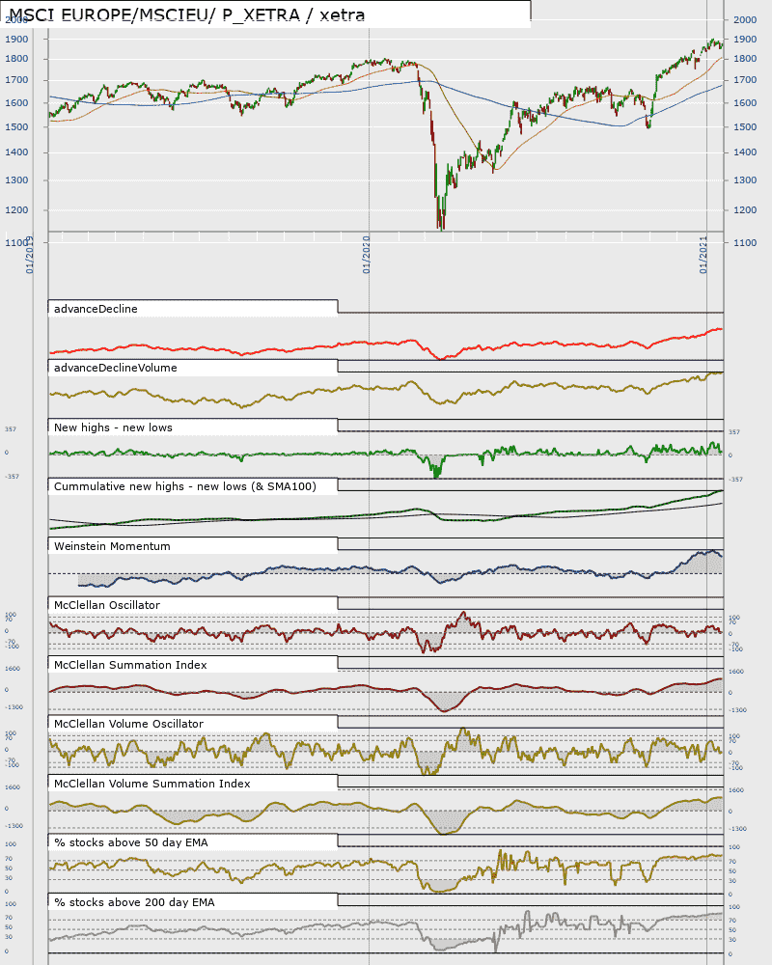772x965 pixels.
Task: Click the 01/2019 date axis marker
Action: tap(30, 254)
